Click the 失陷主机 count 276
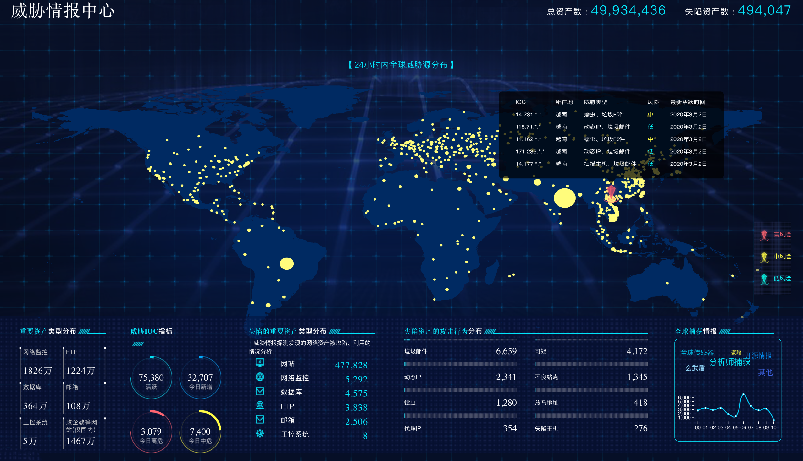 point(641,428)
